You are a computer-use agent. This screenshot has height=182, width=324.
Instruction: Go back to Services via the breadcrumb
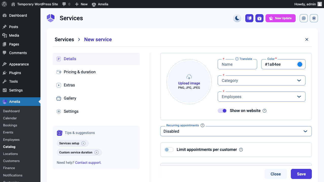[x=64, y=39]
